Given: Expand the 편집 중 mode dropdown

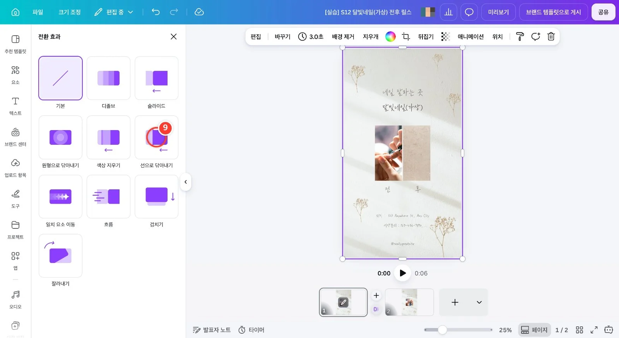Looking at the screenshot, I should (x=114, y=12).
